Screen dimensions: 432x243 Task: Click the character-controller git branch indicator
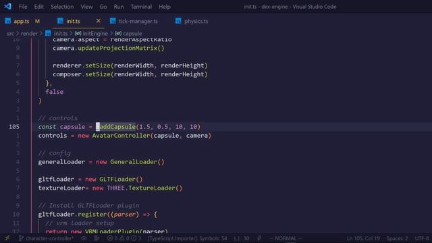(46, 238)
